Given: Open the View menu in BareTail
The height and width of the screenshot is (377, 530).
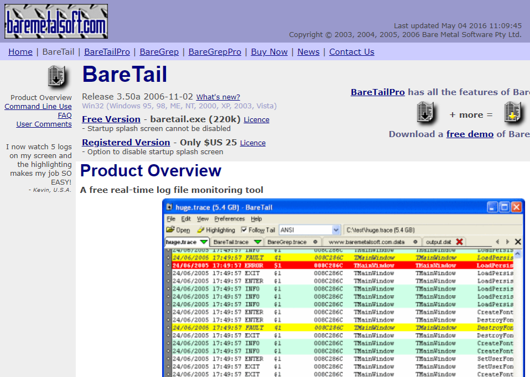Looking at the screenshot, I should pos(203,218).
